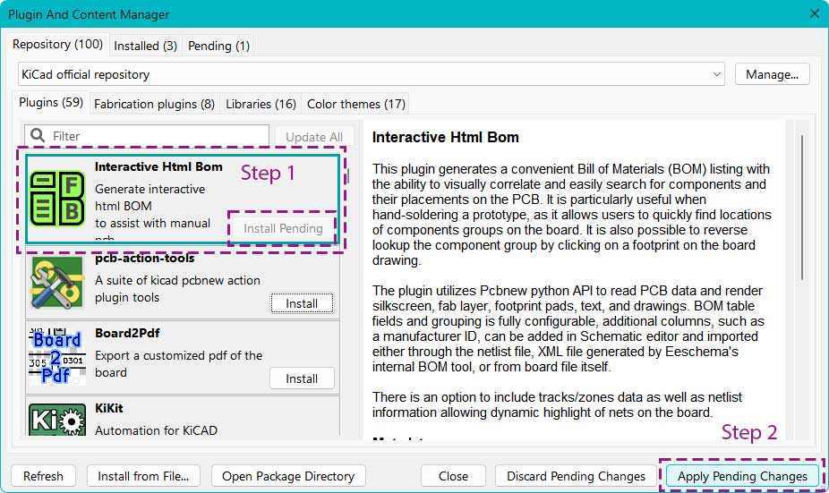Click the KiKit plugin icon

(x=57, y=420)
